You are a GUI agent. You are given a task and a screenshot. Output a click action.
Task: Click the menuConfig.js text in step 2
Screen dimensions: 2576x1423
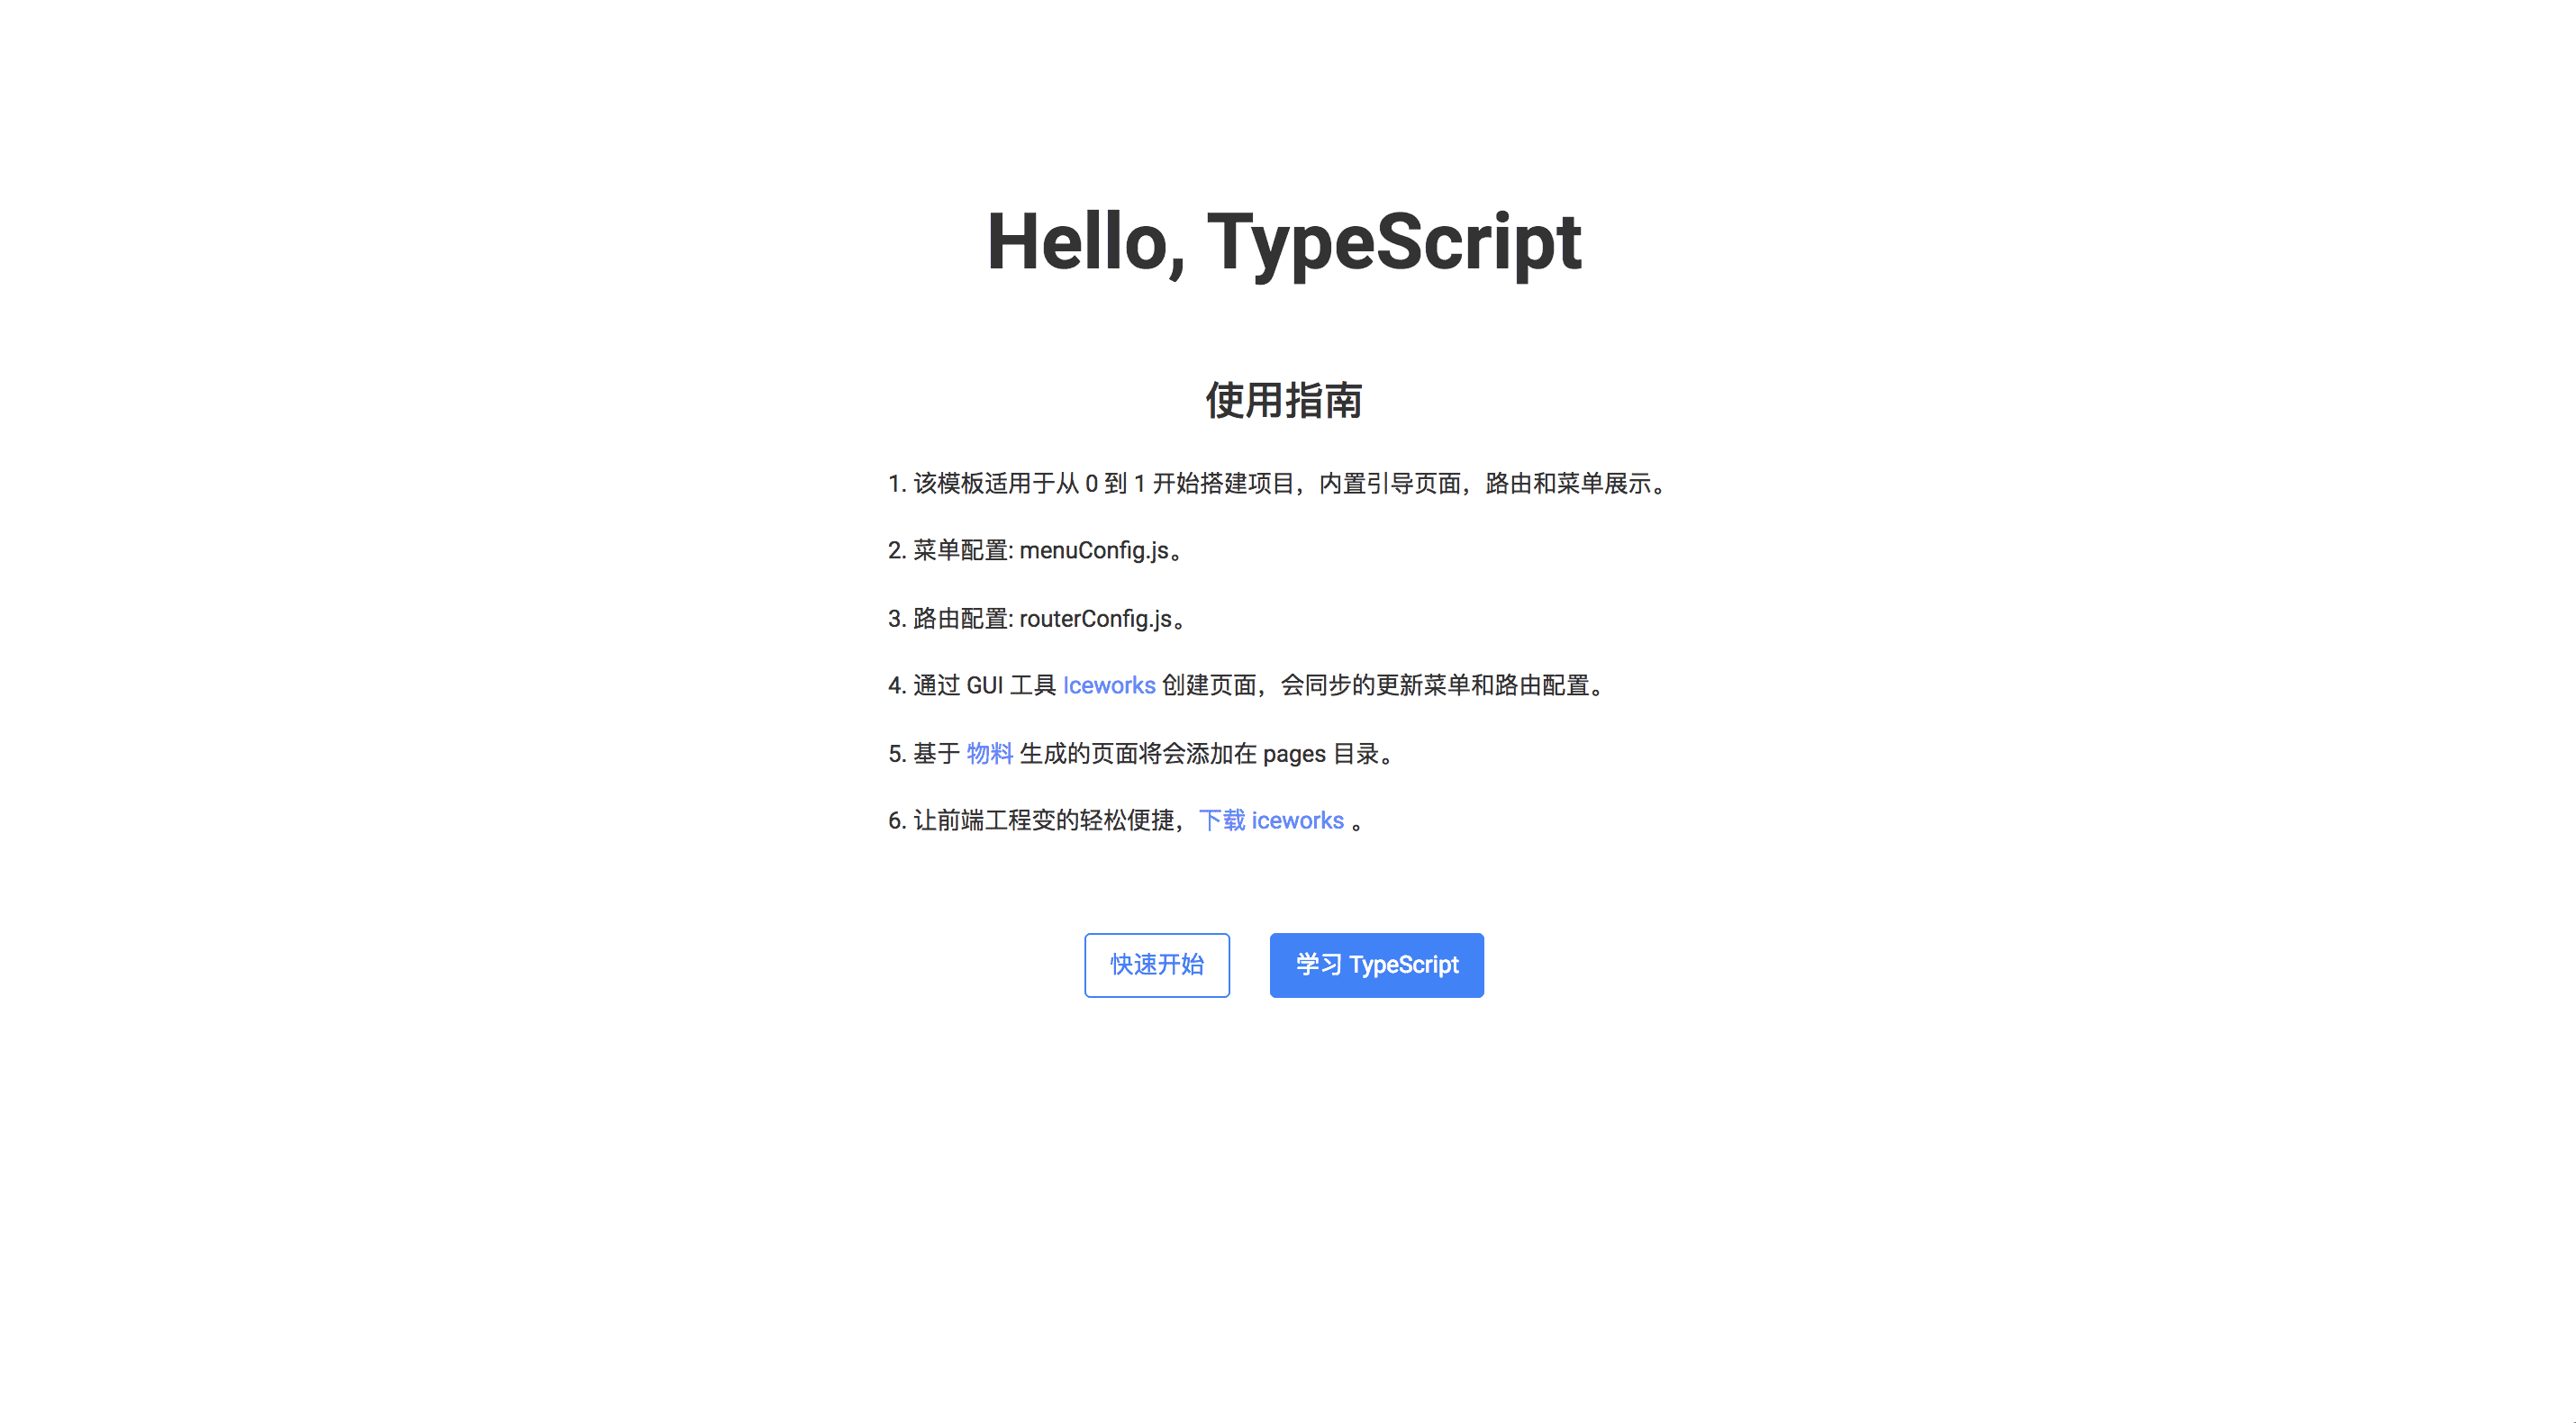1093,551
